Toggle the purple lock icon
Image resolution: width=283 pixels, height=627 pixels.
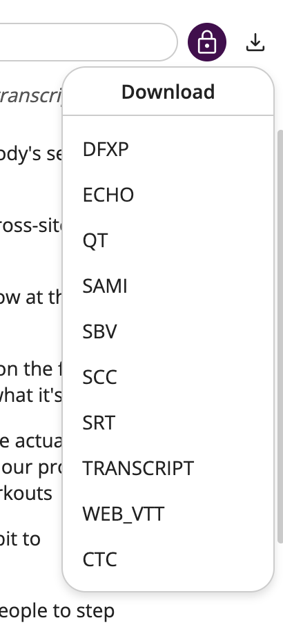point(207,42)
